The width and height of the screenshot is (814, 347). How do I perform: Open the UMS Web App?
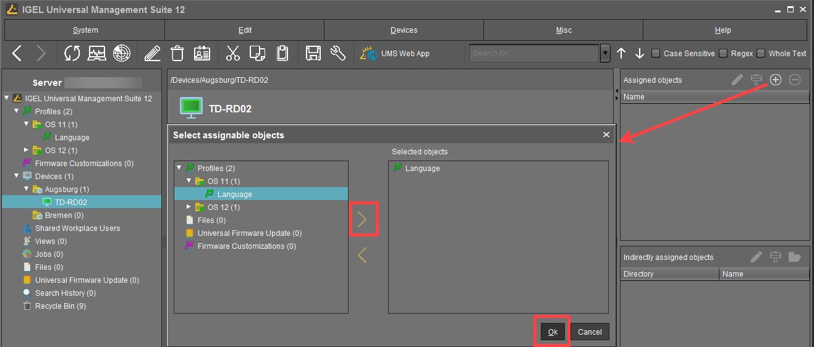pyautogui.click(x=395, y=54)
